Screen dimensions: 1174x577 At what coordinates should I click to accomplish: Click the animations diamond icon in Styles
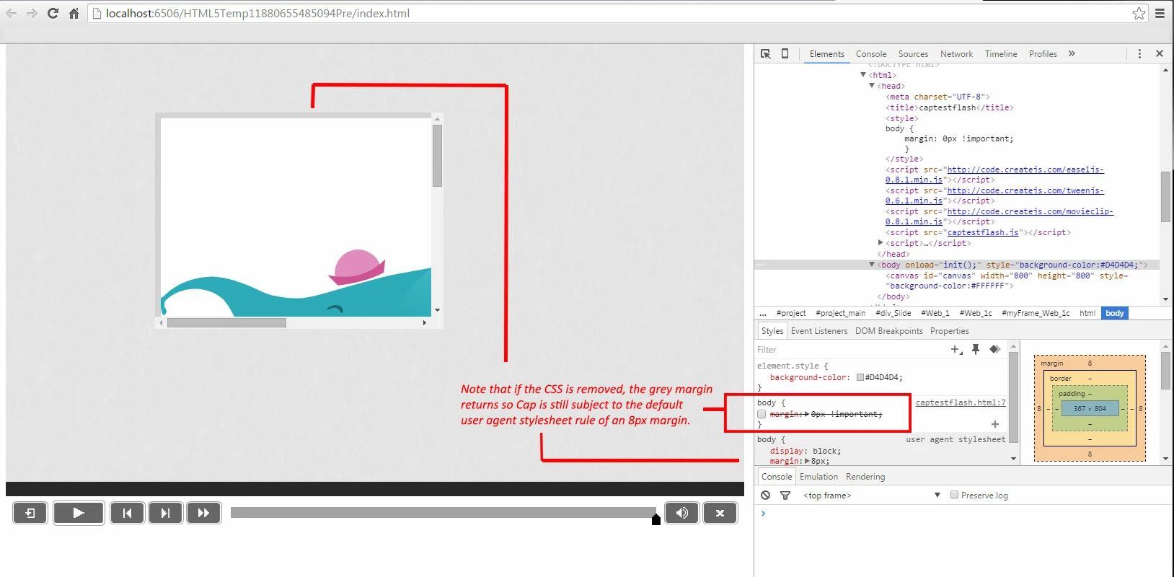click(995, 349)
